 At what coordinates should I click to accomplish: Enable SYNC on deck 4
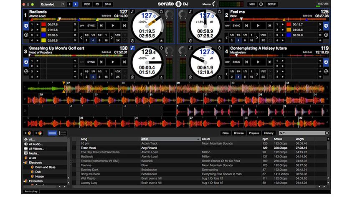[236, 62]
